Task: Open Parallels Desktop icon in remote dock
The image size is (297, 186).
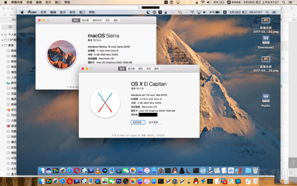Action: point(238,171)
